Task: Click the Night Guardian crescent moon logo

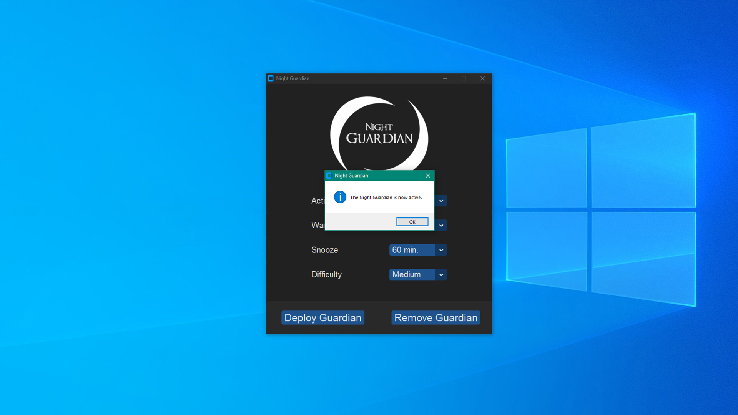Action: [x=379, y=133]
